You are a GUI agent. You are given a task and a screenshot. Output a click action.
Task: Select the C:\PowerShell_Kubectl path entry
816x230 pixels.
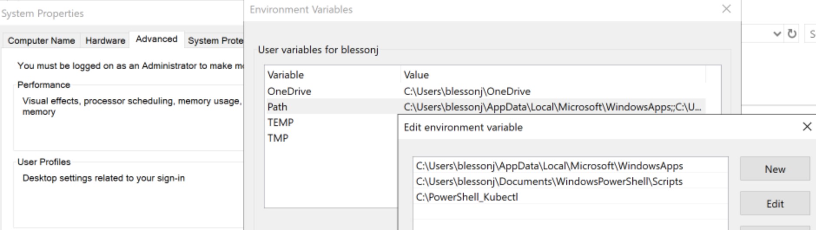coord(467,197)
